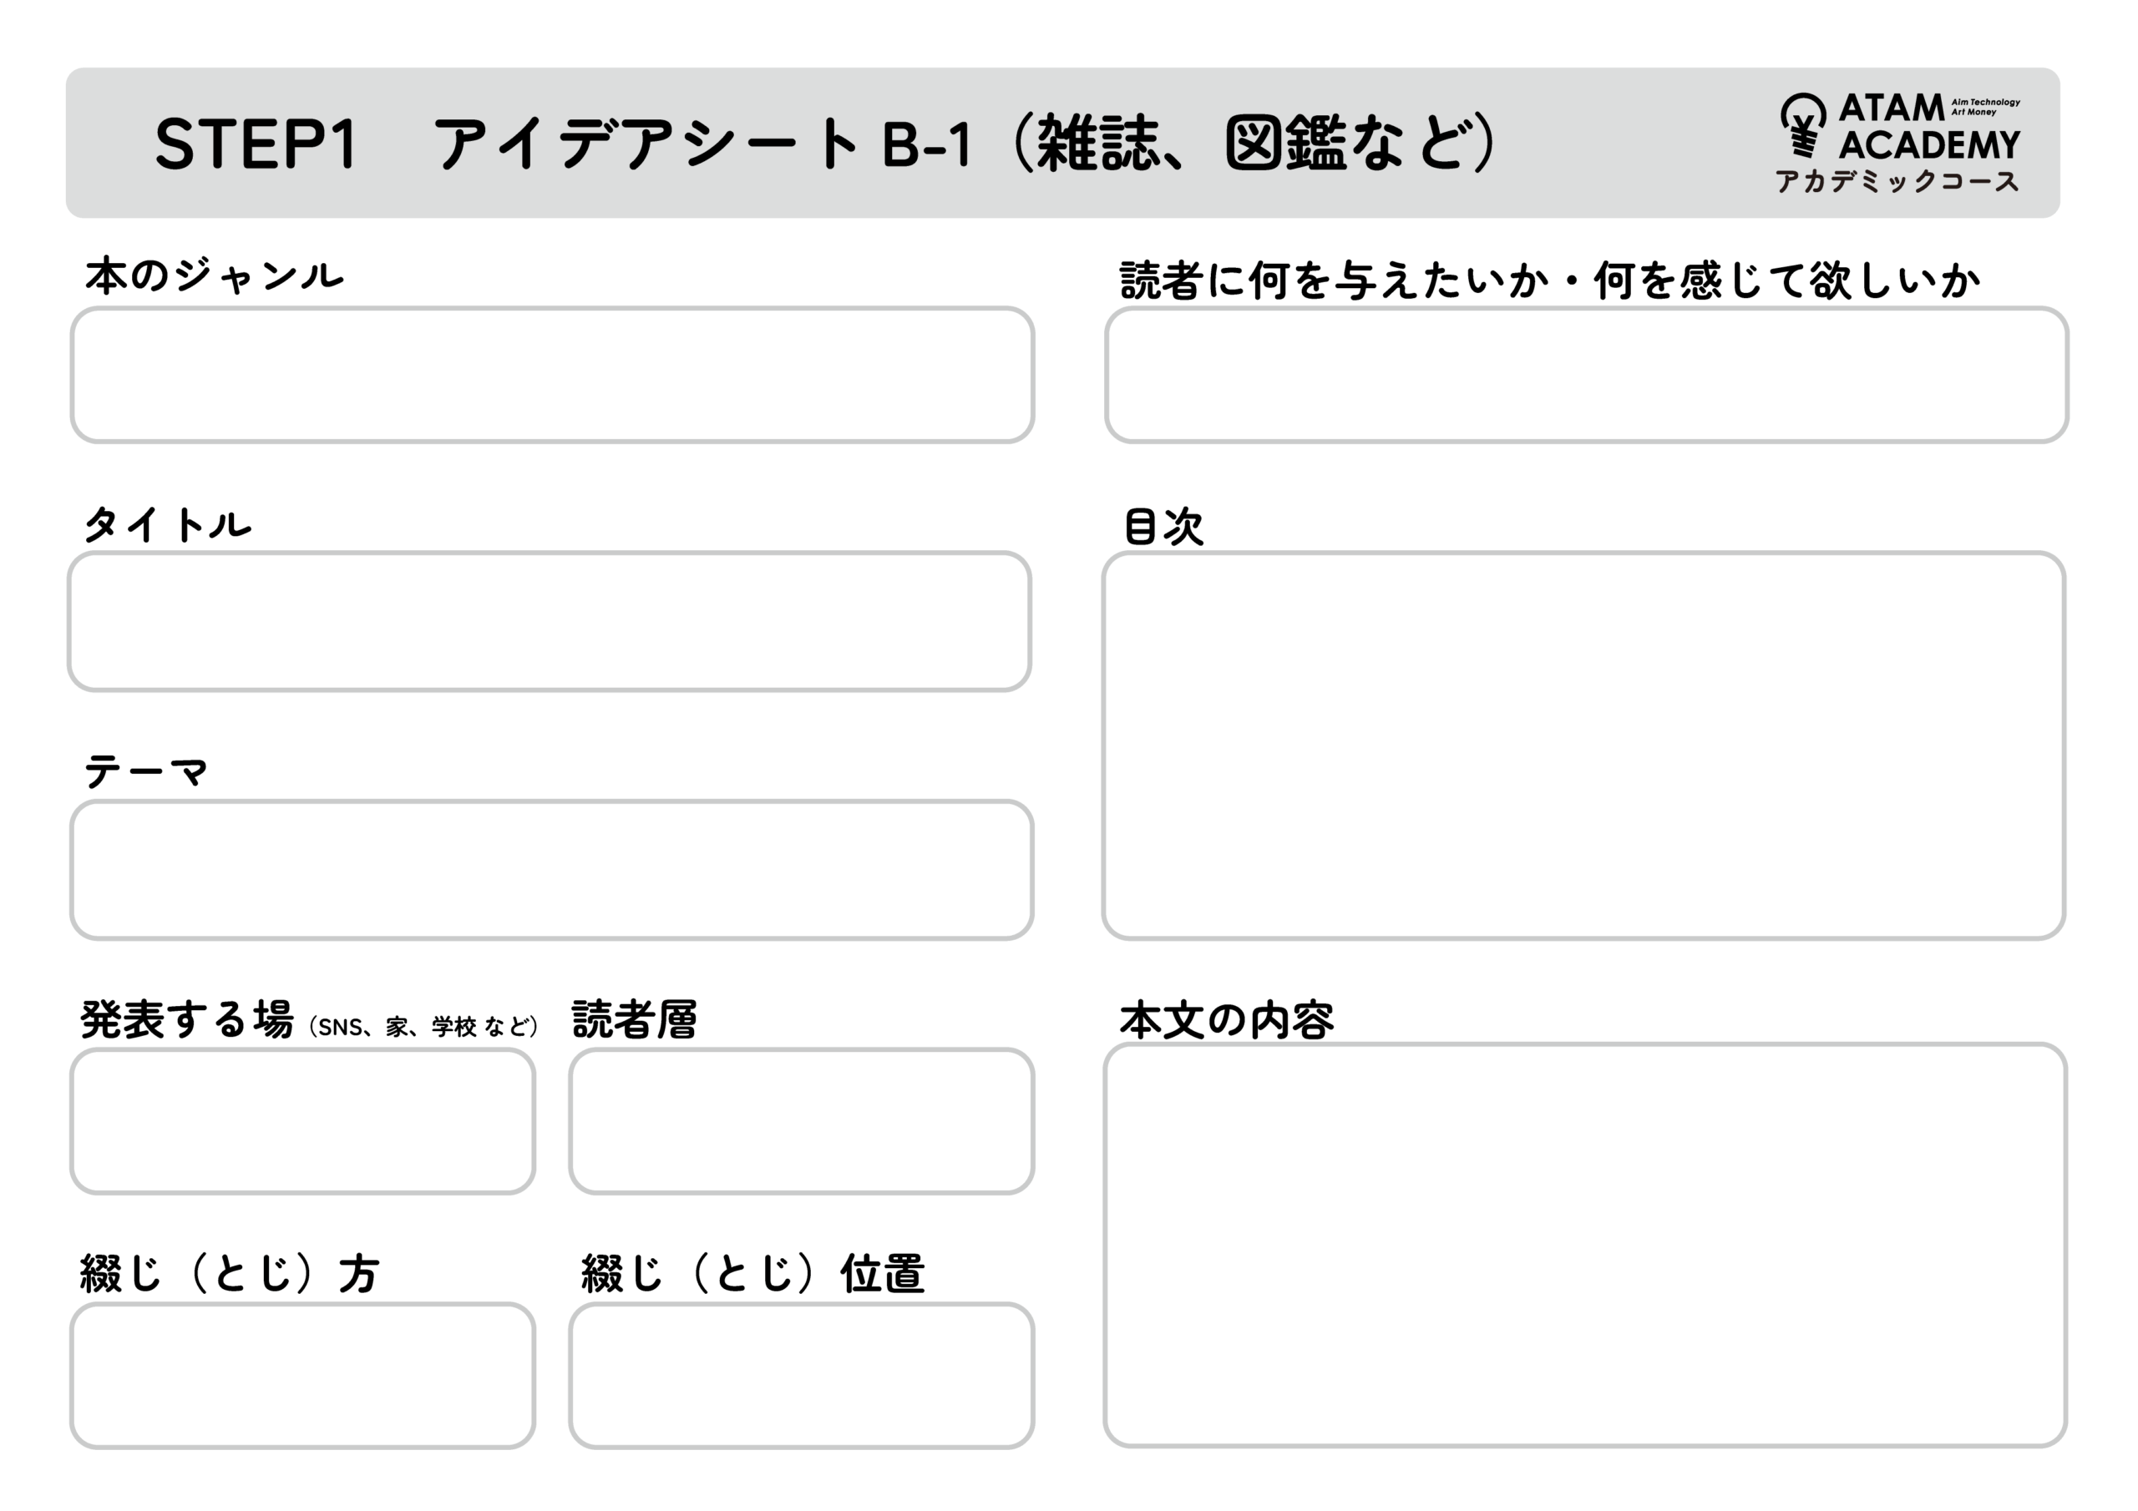Click the 綴じ（とじ）位置 input box
The image size is (2138, 1511).
802,1375
